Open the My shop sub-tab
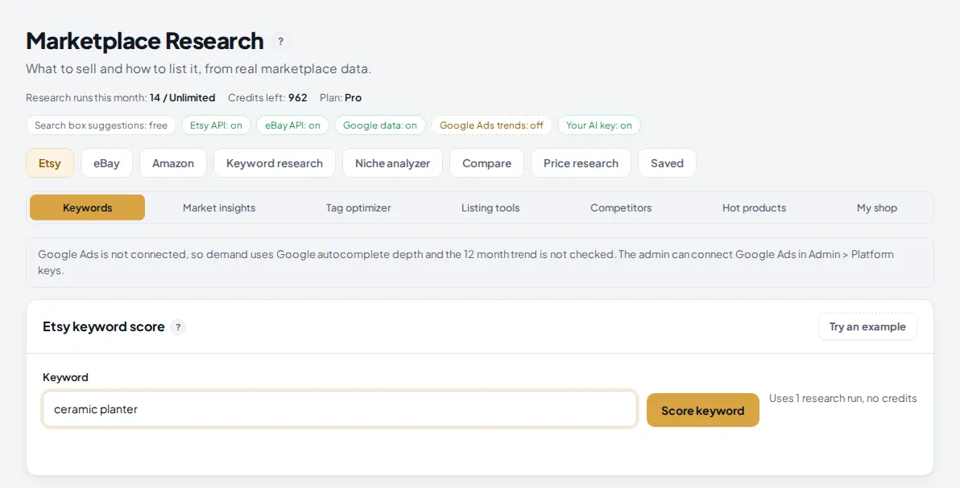This screenshot has height=488, width=960. point(877,208)
